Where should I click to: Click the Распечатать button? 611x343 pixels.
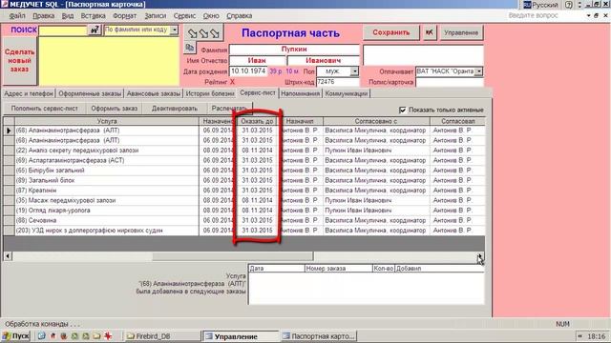229,109
